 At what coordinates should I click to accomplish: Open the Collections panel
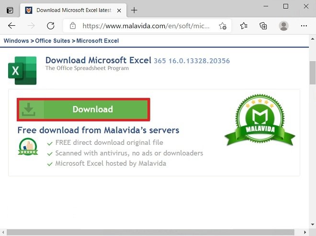pyautogui.click(x=263, y=26)
